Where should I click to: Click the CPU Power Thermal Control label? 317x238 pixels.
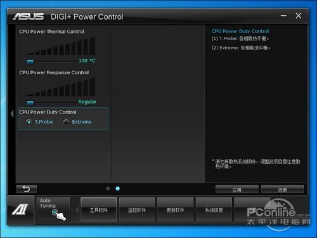52,32
